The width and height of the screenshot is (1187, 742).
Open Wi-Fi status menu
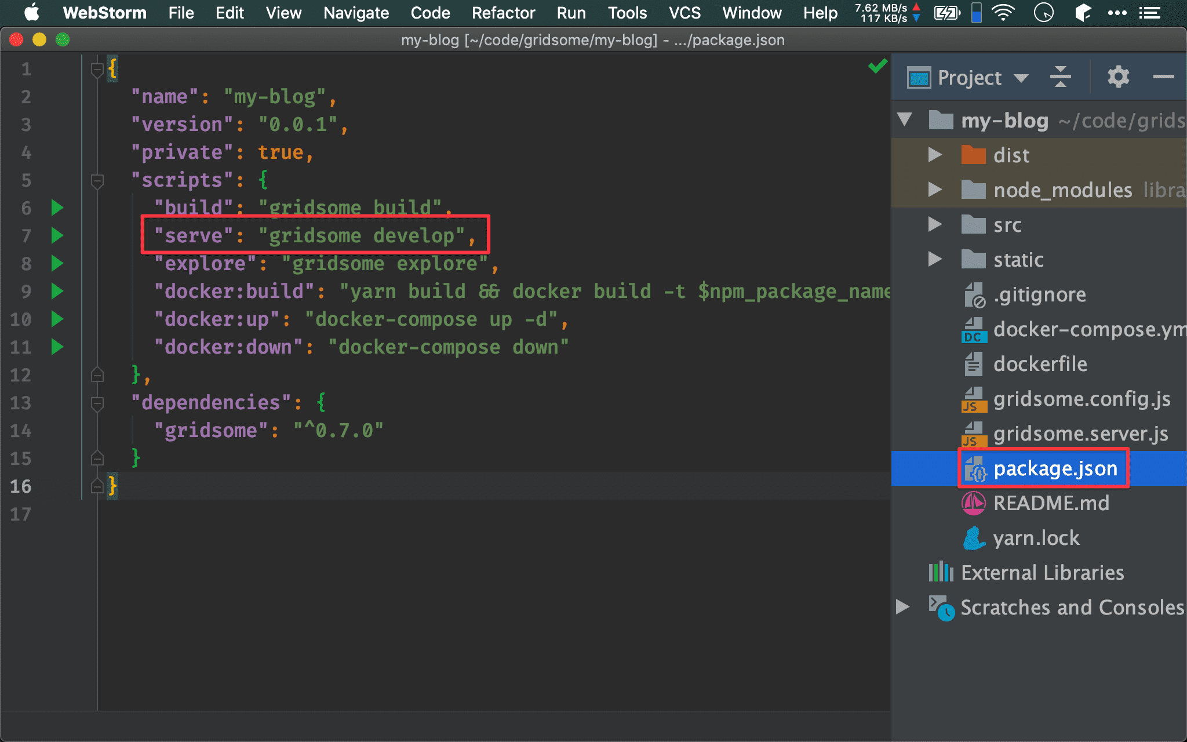[1003, 13]
